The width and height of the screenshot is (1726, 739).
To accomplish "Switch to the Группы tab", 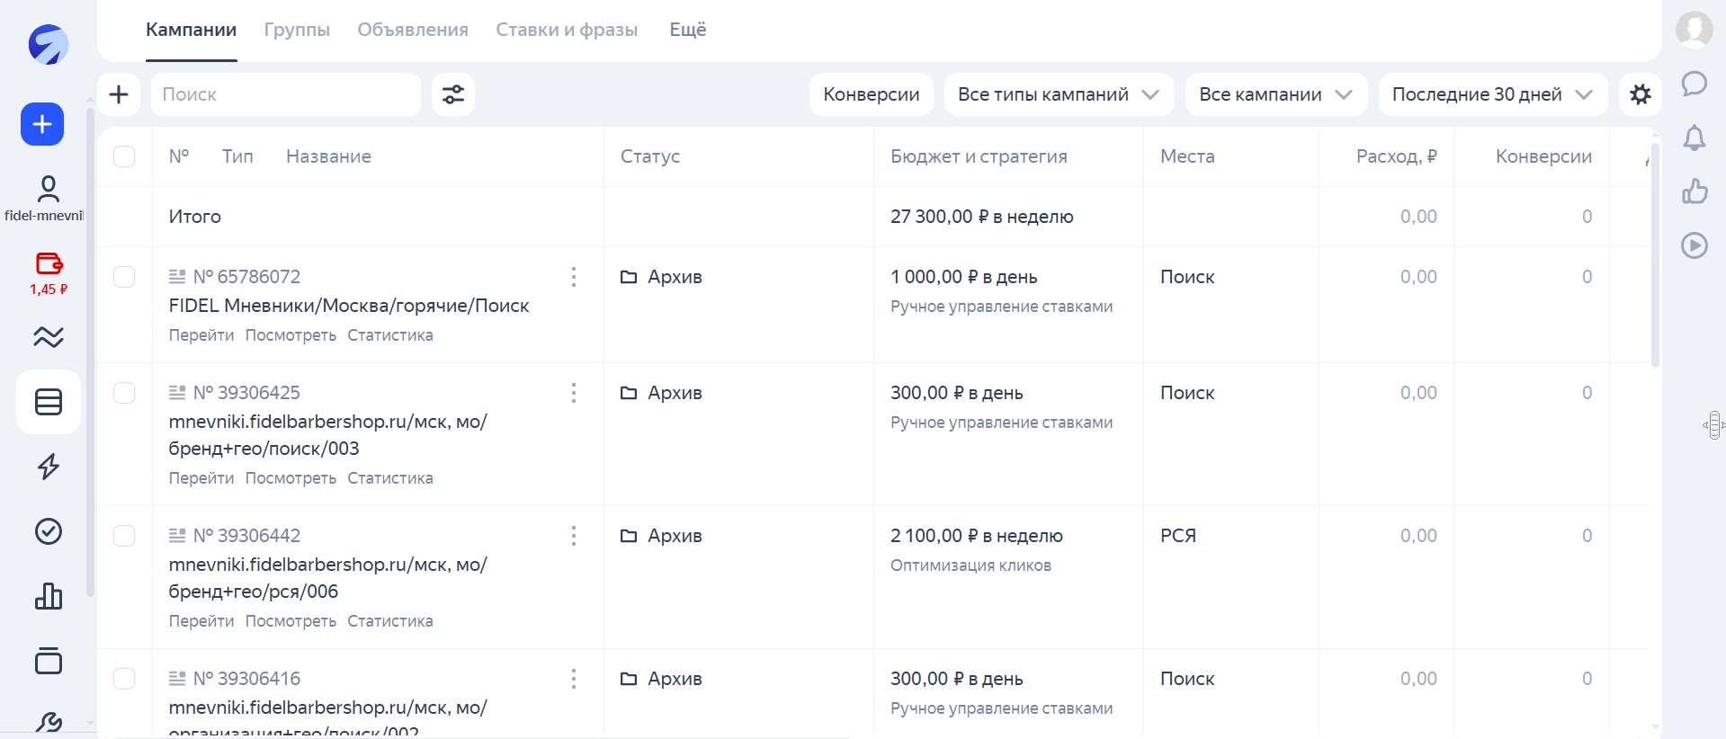I will 297,30.
